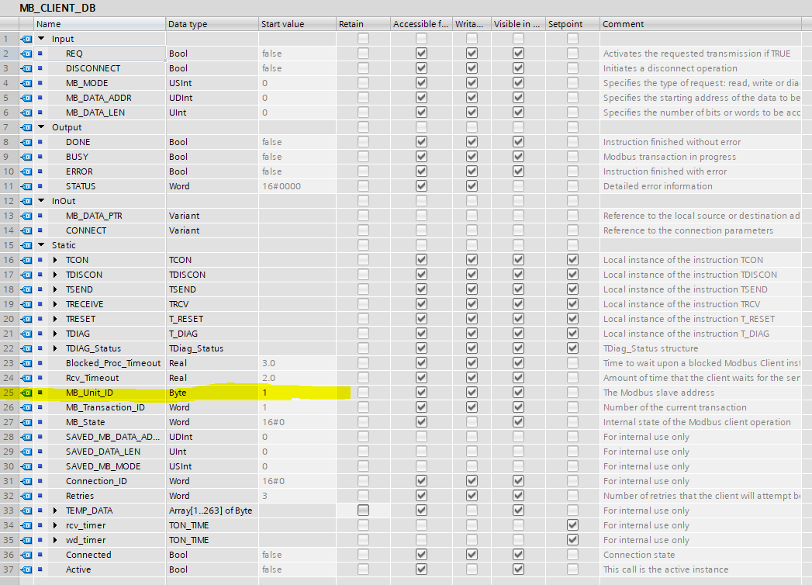Click the tag icon in the Connected row
812x585 pixels.
tap(26, 555)
